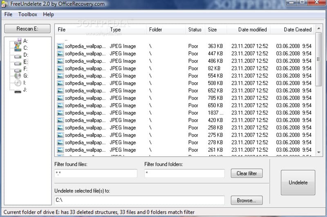
Task: Sort the list by Size column header
Action: pyautogui.click(x=212, y=29)
